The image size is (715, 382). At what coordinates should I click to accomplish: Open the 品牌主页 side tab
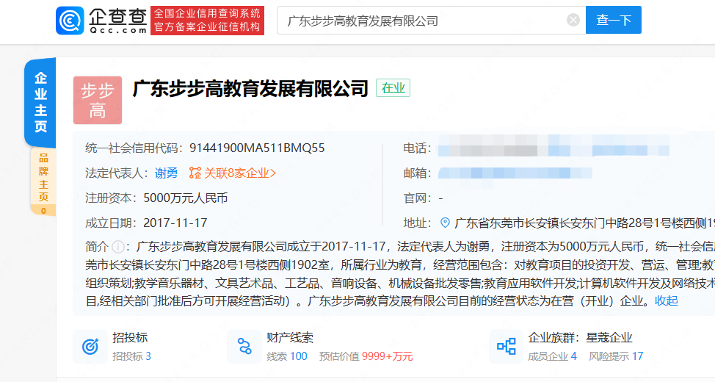[x=43, y=181]
